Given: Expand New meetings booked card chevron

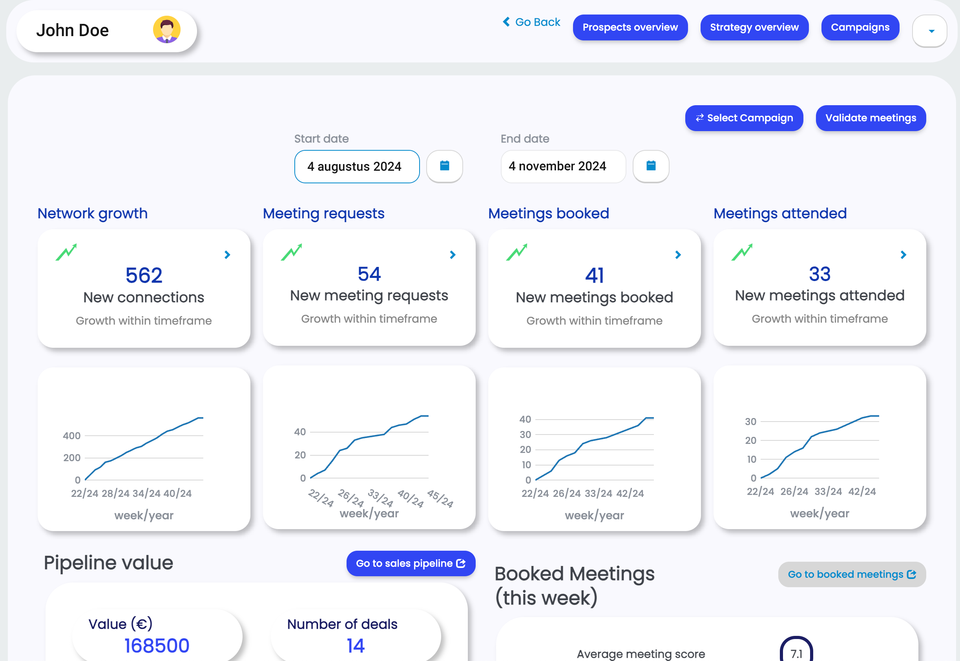Looking at the screenshot, I should 678,255.
